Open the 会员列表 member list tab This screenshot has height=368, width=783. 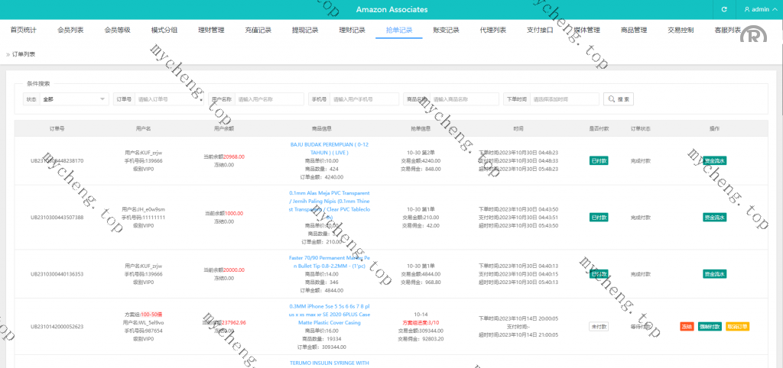click(x=70, y=31)
